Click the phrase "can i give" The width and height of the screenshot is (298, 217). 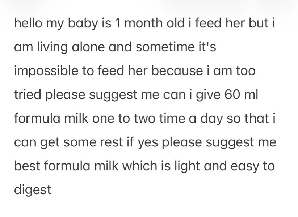tap(190, 95)
